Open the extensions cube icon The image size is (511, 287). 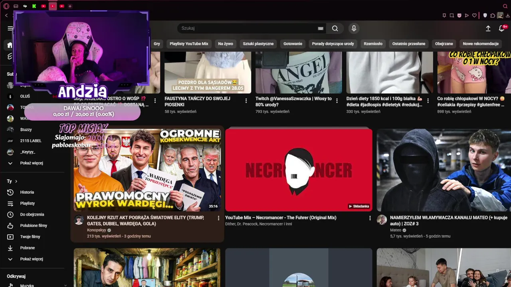click(x=493, y=16)
